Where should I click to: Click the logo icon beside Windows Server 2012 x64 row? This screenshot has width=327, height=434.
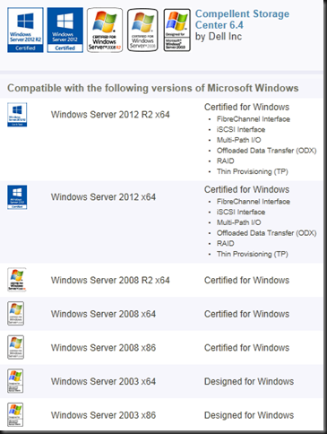pyautogui.click(x=17, y=197)
